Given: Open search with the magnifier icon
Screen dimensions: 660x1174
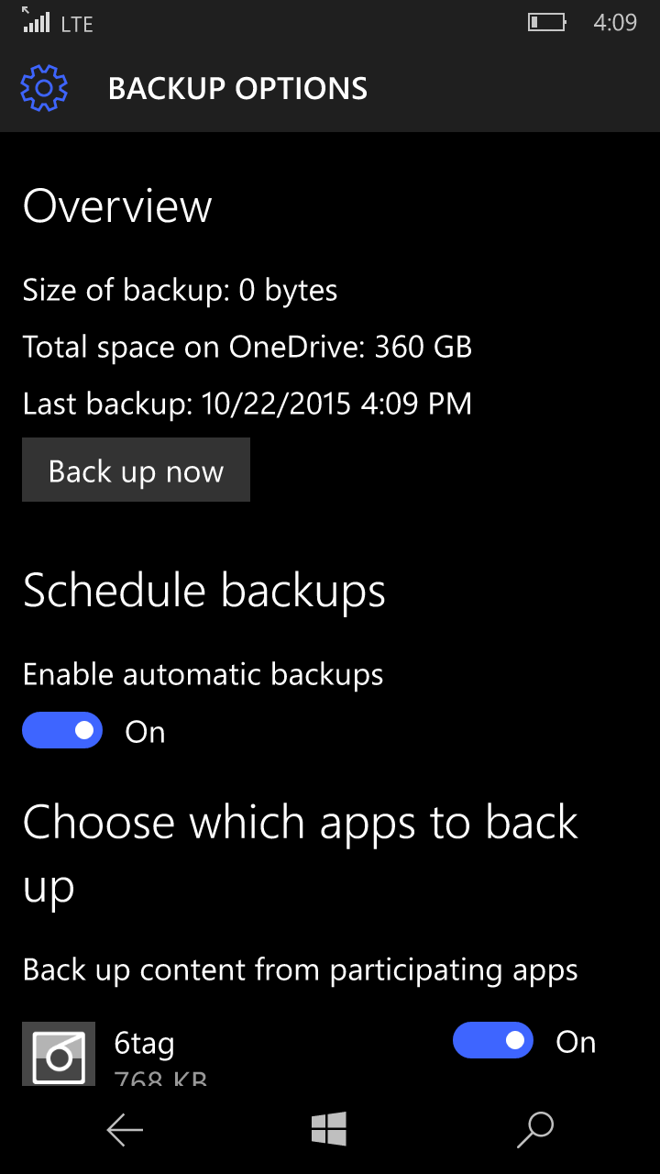Looking at the screenshot, I should tap(535, 1129).
